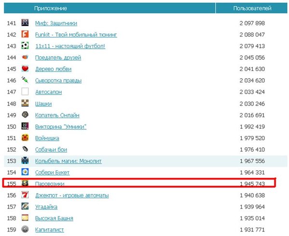Click the red heart icon for Дерево любви
Image resolution: width=289 pixels, height=236 pixels.
[26, 69]
